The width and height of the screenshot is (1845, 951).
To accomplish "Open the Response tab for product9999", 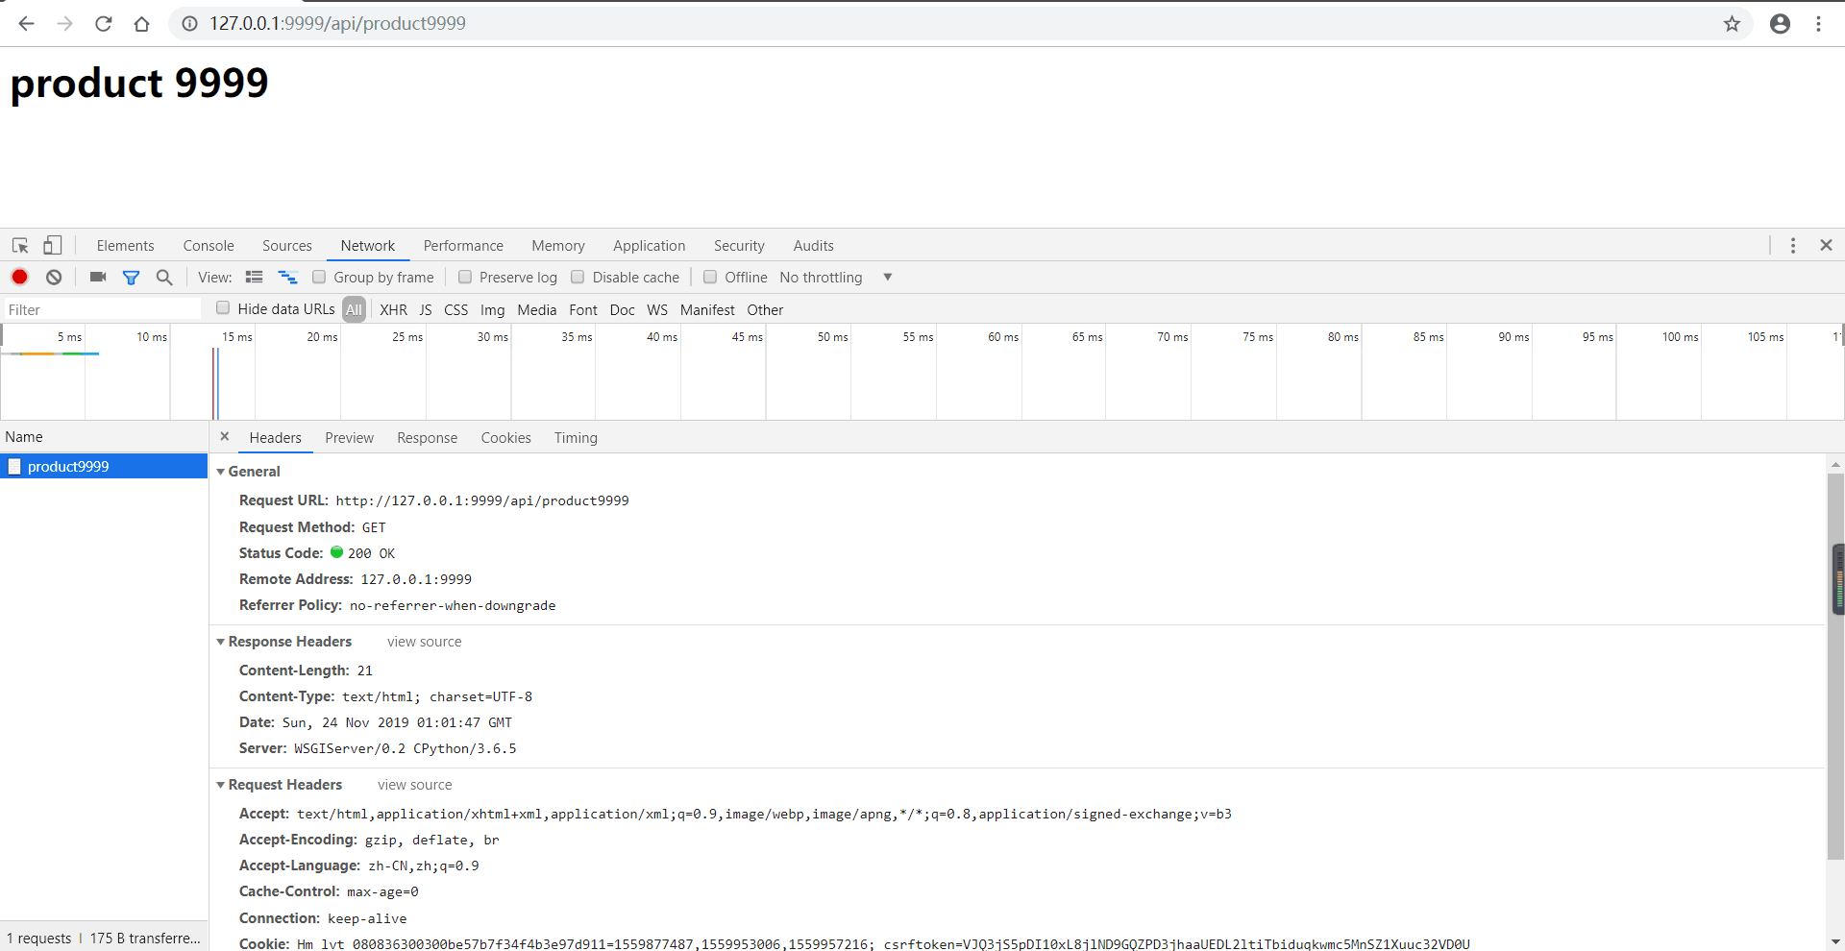I will tap(427, 438).
